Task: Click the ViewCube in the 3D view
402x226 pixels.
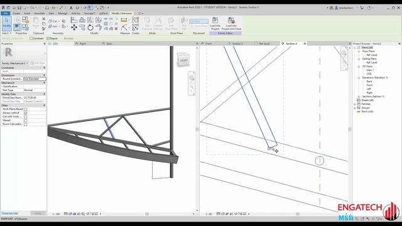Action: coord(183,60)
